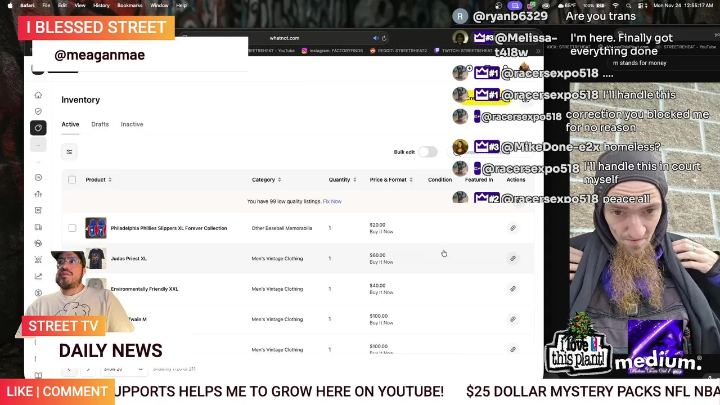Open the History menu
This screenshot has height=405, width=720.
coord(101,6)
